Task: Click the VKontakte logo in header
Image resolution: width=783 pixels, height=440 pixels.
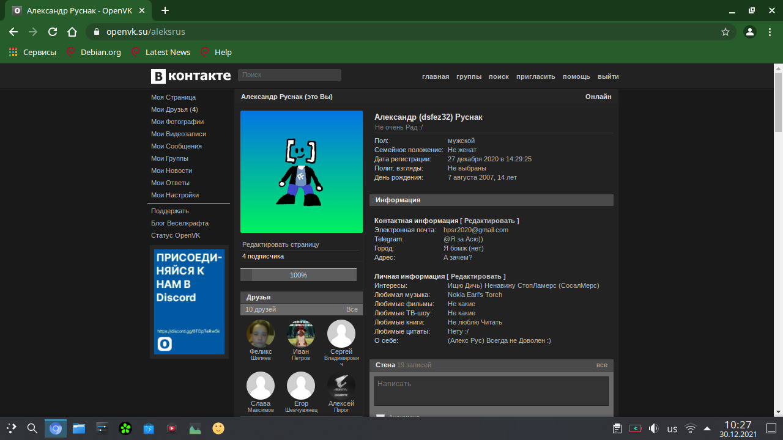Action: click(191, 76)
